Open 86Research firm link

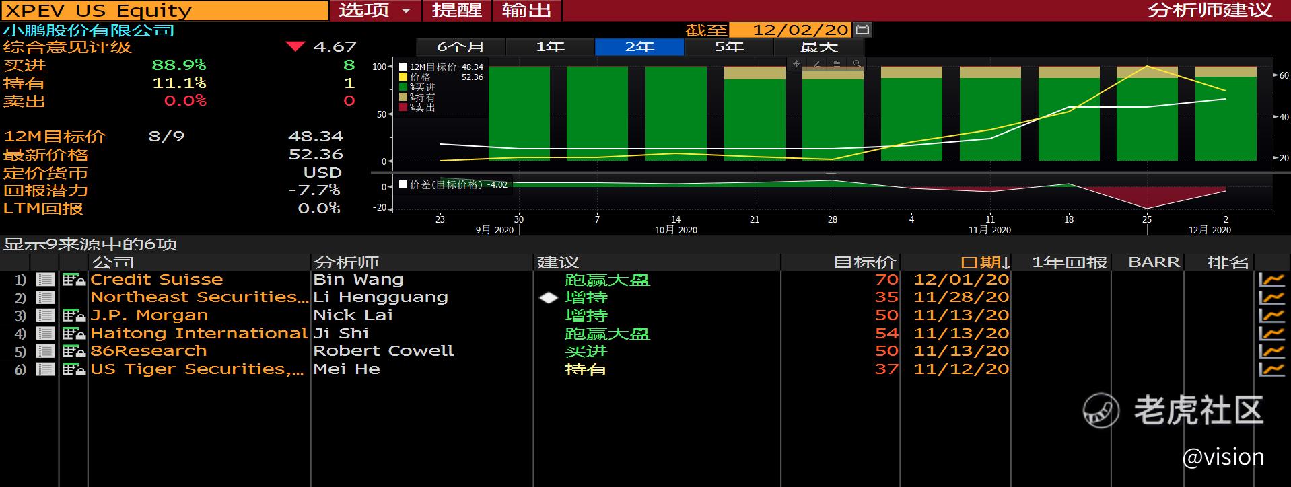pos(149,351)
